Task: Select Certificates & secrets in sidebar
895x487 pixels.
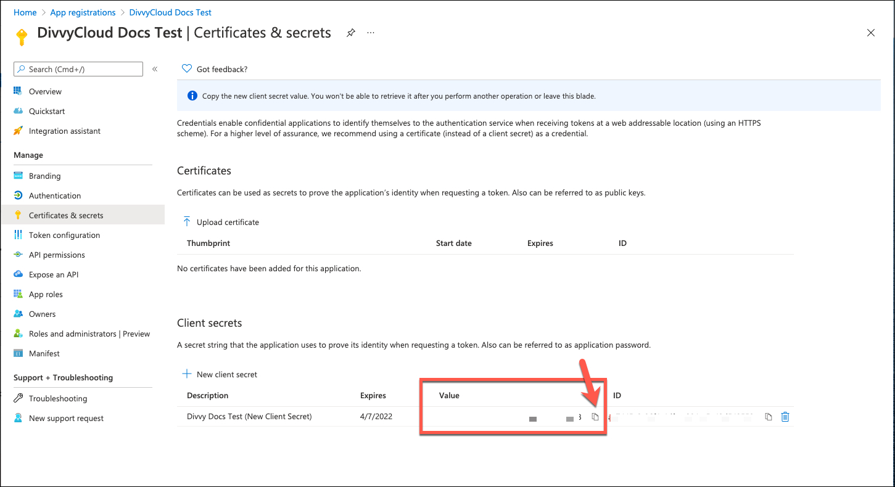Action: (x=66, y=215)
